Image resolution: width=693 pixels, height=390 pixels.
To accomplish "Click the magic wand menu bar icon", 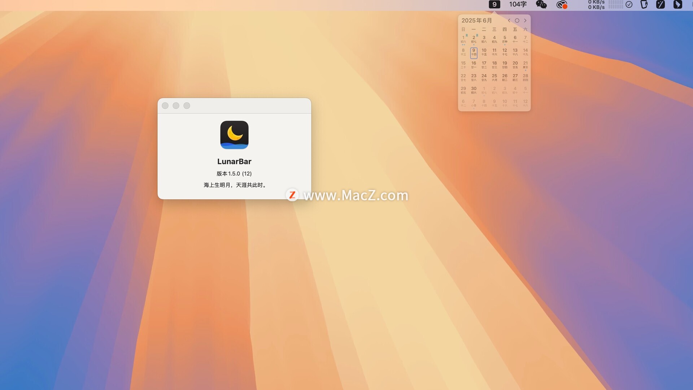I will coord(661,4).
